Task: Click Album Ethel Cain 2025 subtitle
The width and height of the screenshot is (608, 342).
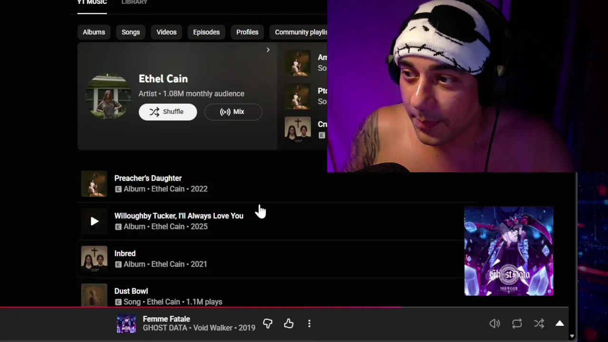Action: click(x=161, y=226)
